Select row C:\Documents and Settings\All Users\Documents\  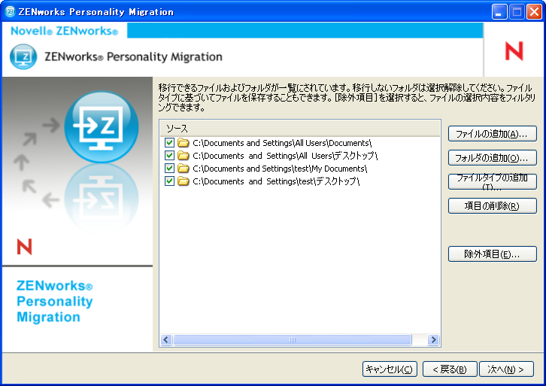[282, 143]
